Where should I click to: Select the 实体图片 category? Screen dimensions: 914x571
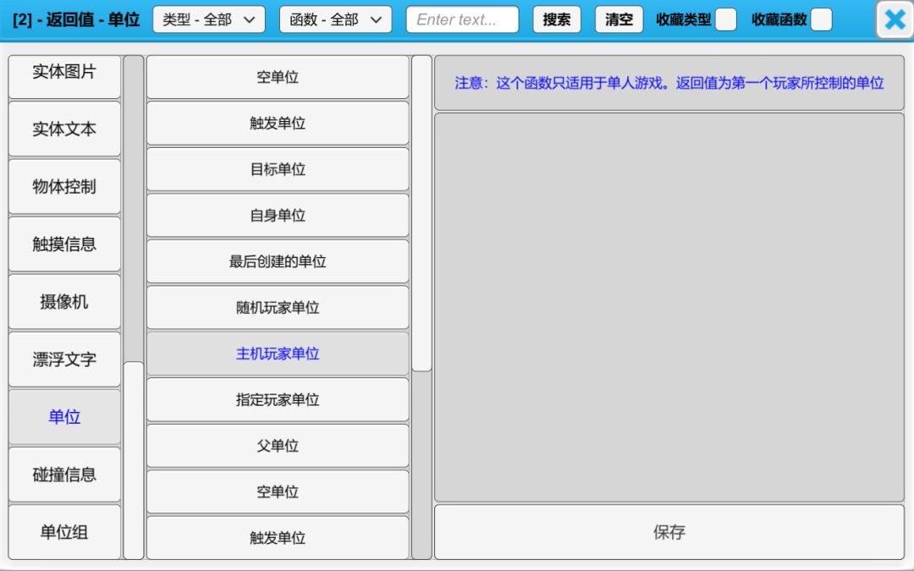(x=64, y=74)
